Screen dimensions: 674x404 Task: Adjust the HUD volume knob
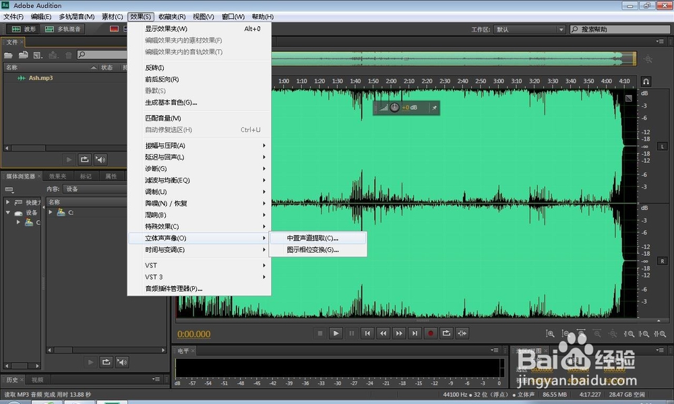pos(394,108)
